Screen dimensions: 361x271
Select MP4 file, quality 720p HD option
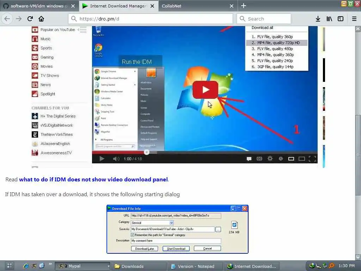pyautogui.click(x=277, y=43)
